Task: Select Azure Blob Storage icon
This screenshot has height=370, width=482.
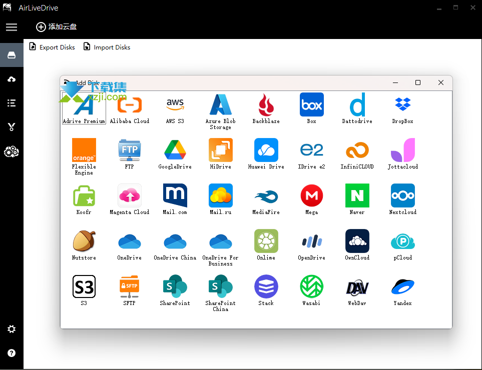Action: (x=220, y=104)
